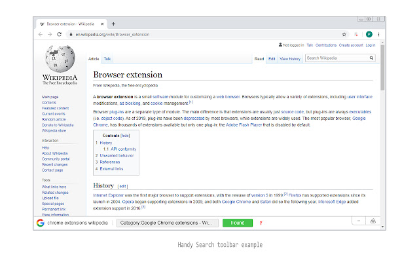
Task: Follow the Internet Explorer link in History
Action: point(108,195)
